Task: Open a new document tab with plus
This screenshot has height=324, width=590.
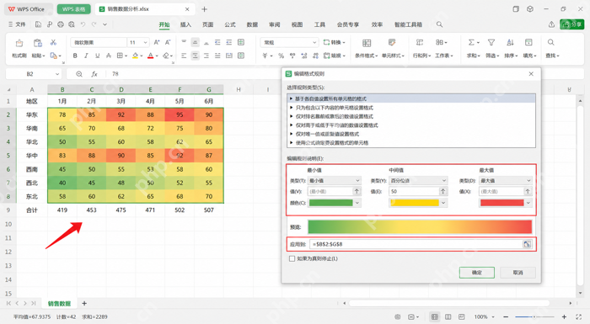Action: coord(204,9)
